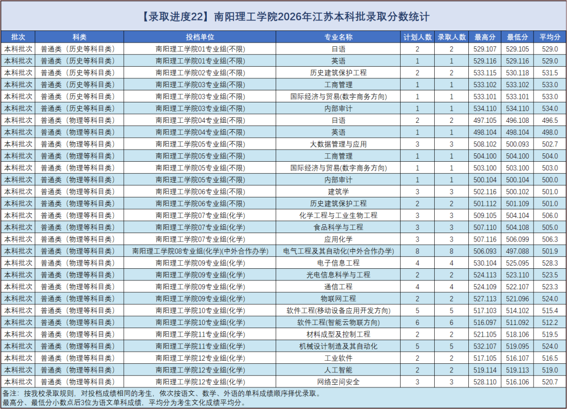The height and width of the screenshot is (409, 567).
Task: Select the lowest score 500.093
Action: (518, 144)
